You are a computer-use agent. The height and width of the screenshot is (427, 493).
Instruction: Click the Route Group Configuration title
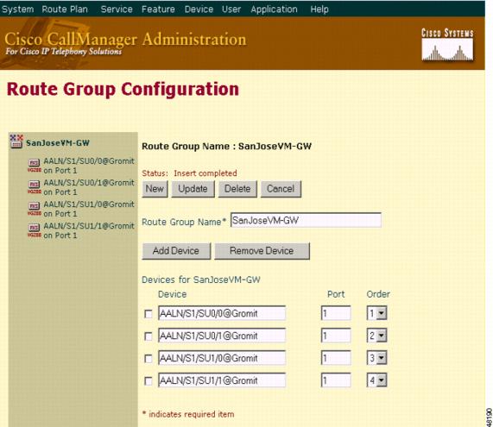(123, 89)
